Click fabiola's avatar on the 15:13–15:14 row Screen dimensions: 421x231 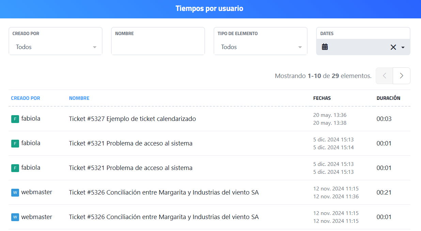(x=15, y=143)
